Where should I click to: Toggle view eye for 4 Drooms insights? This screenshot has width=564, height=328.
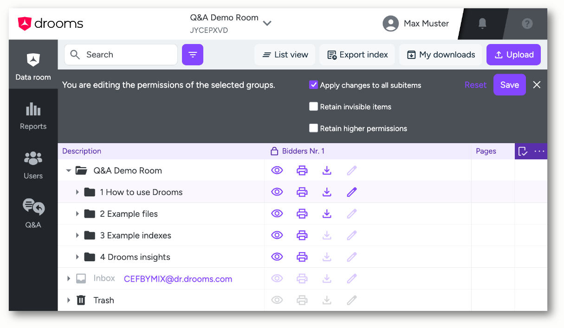[x=277, y=257]
